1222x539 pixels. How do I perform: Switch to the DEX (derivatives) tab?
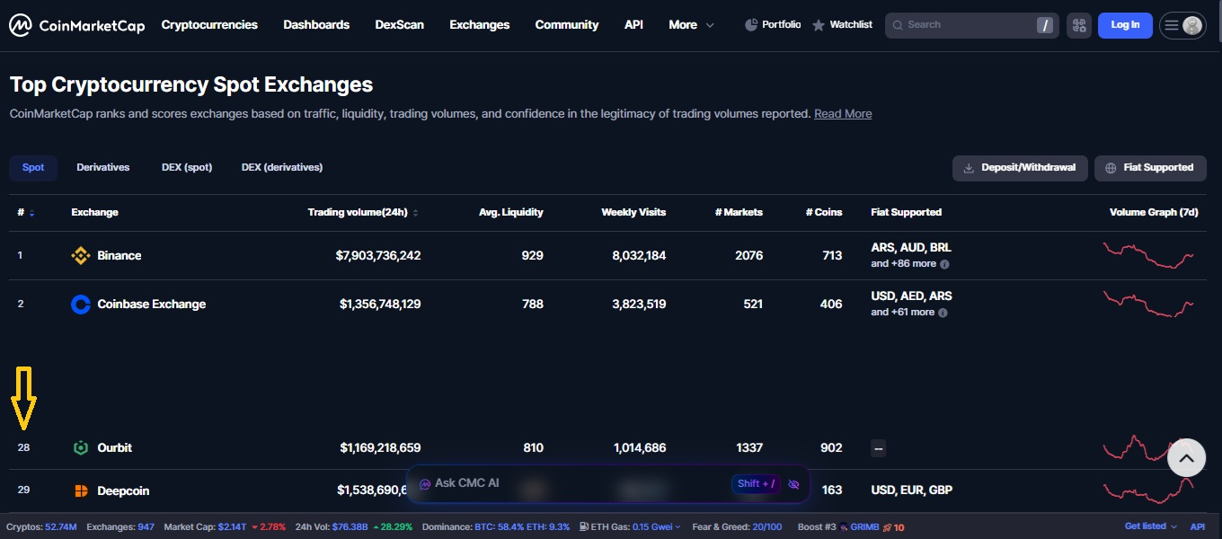(x=282, y=168)
